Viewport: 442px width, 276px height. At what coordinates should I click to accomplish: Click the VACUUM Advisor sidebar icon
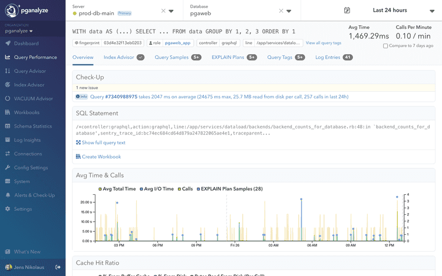click(x=8, y=99)
